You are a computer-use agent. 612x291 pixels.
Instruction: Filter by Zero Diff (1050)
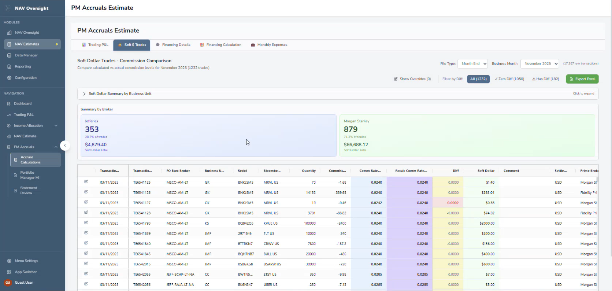pos(509,79)
